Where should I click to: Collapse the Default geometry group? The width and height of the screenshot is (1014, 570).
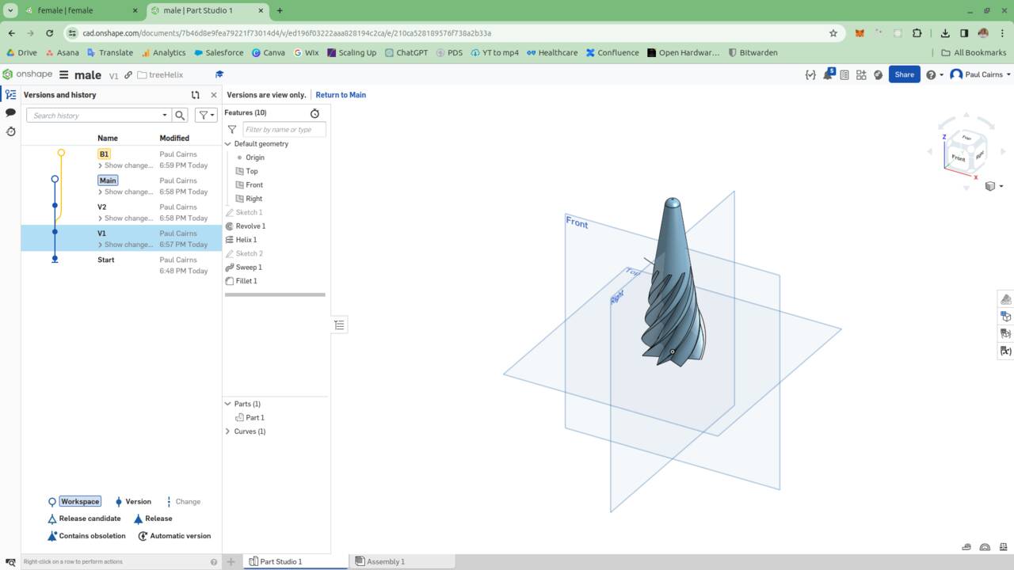click(x=228, y=144)
